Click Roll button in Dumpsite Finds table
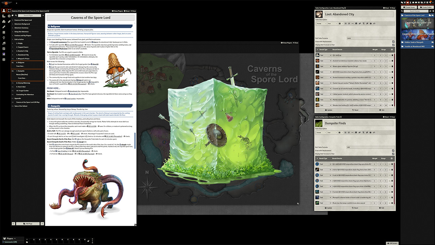 pyautogui.click(x=382, y=208)
